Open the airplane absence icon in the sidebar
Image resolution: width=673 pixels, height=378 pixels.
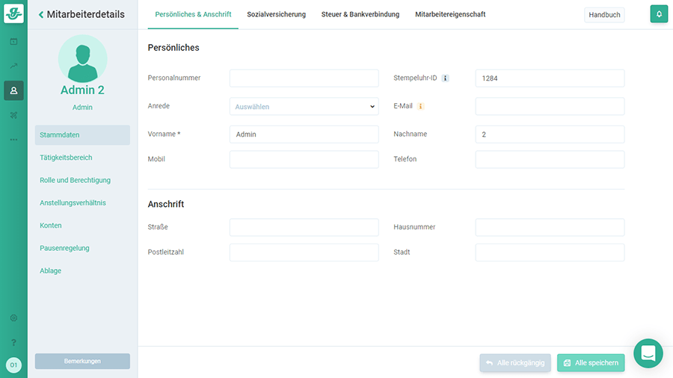point(13,115)
